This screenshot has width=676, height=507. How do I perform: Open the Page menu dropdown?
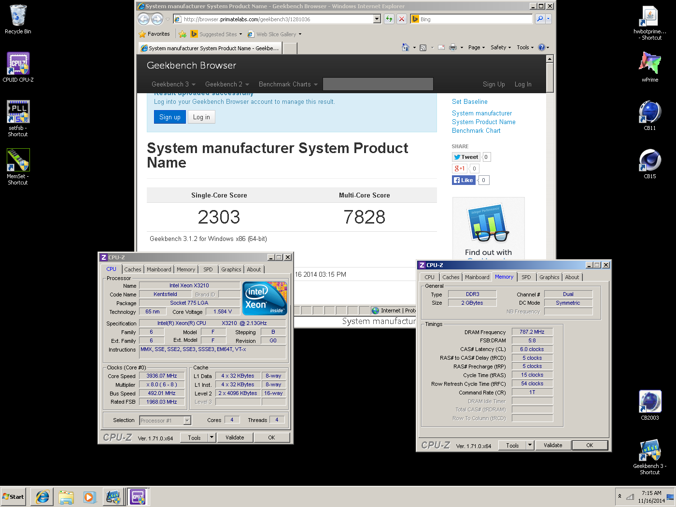pos(476,47)
